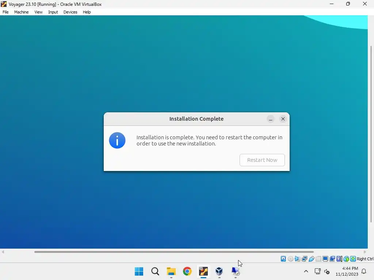Open File Explorer from taskbar
Image resolution: width=374 pixels, height=280 pixels.
[171, 271]
